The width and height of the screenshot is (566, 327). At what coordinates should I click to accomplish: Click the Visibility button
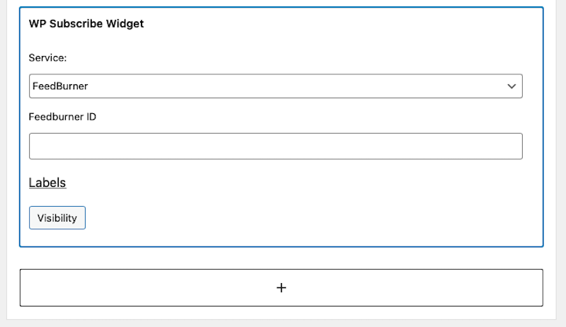[x=57, y=218]
